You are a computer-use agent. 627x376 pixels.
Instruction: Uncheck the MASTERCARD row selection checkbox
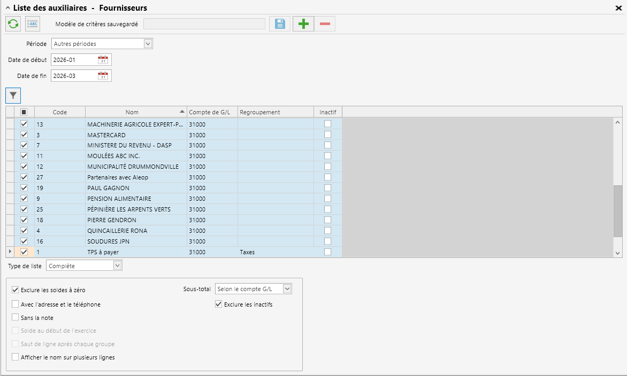[24, 135]
